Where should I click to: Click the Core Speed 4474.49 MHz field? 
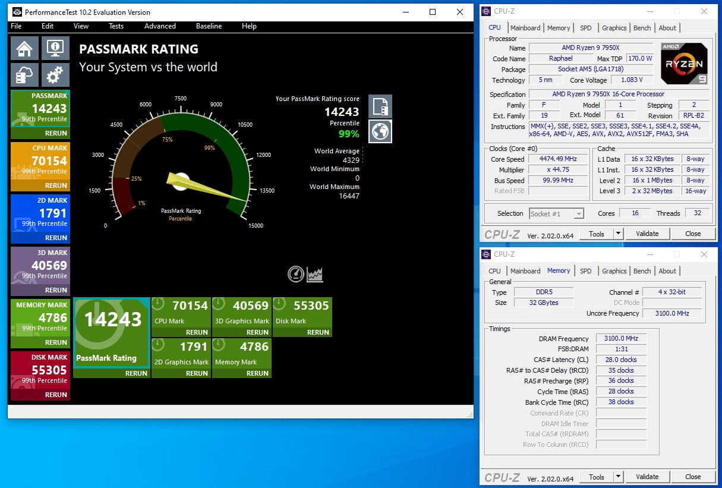558,159
